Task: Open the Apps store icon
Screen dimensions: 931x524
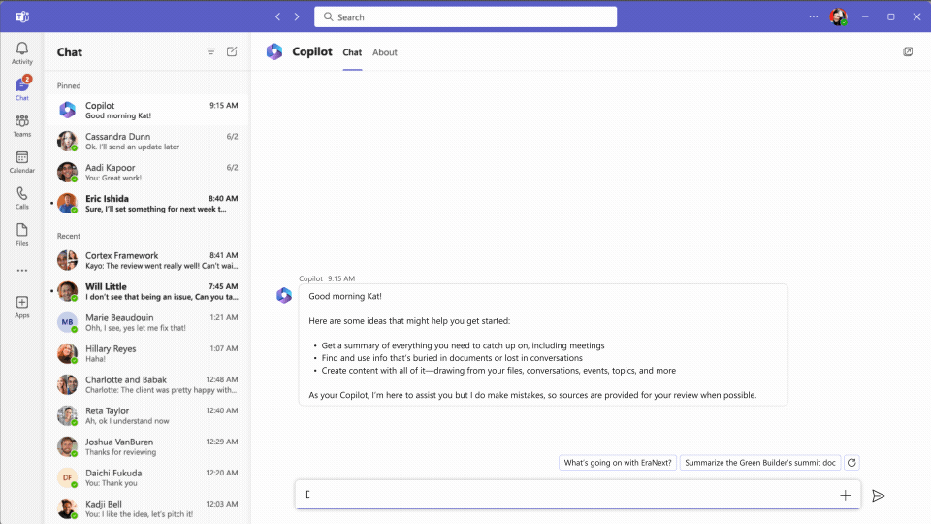Action: (21, 307)
